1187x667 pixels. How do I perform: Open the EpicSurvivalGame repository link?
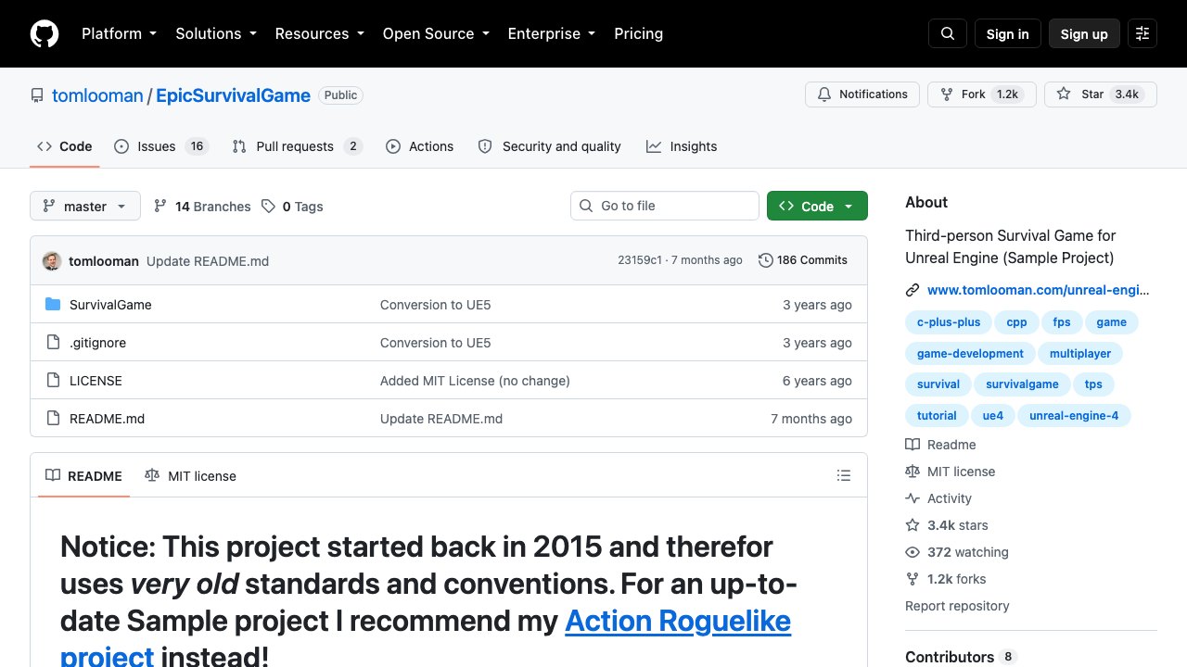coord(233,95)
